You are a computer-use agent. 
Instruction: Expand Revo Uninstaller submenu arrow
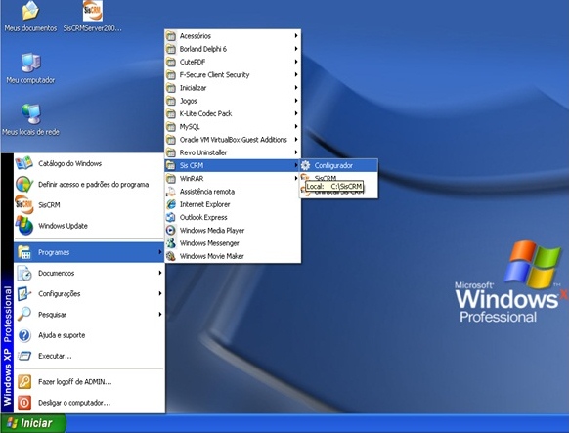tap(296, 152)
